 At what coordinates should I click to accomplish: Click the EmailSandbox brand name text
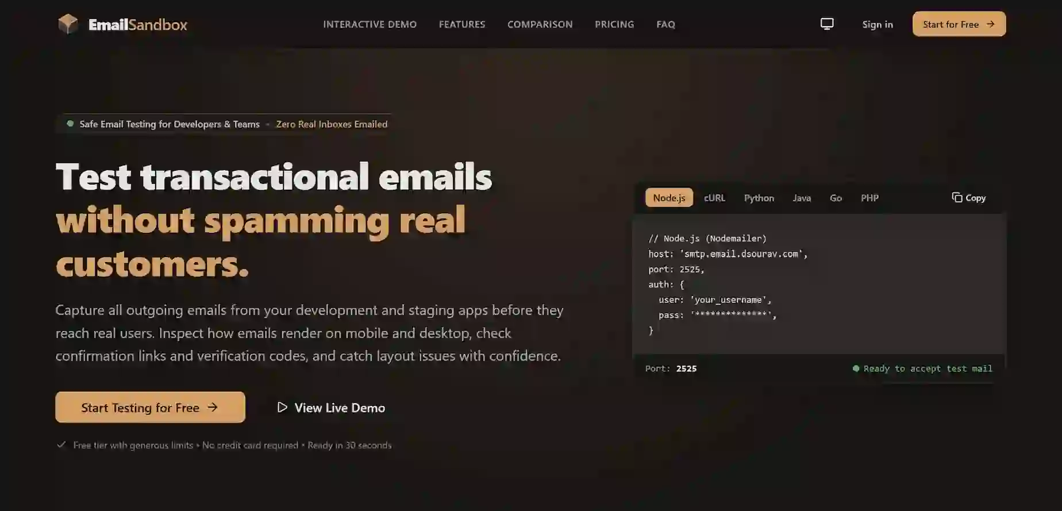click(x=138, y=24)
